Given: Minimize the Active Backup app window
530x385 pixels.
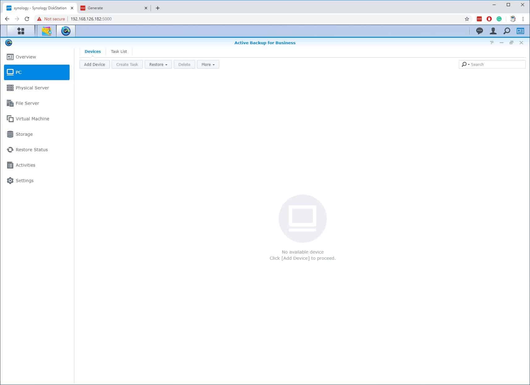Looking at the screenshot, I should [502, 43].
